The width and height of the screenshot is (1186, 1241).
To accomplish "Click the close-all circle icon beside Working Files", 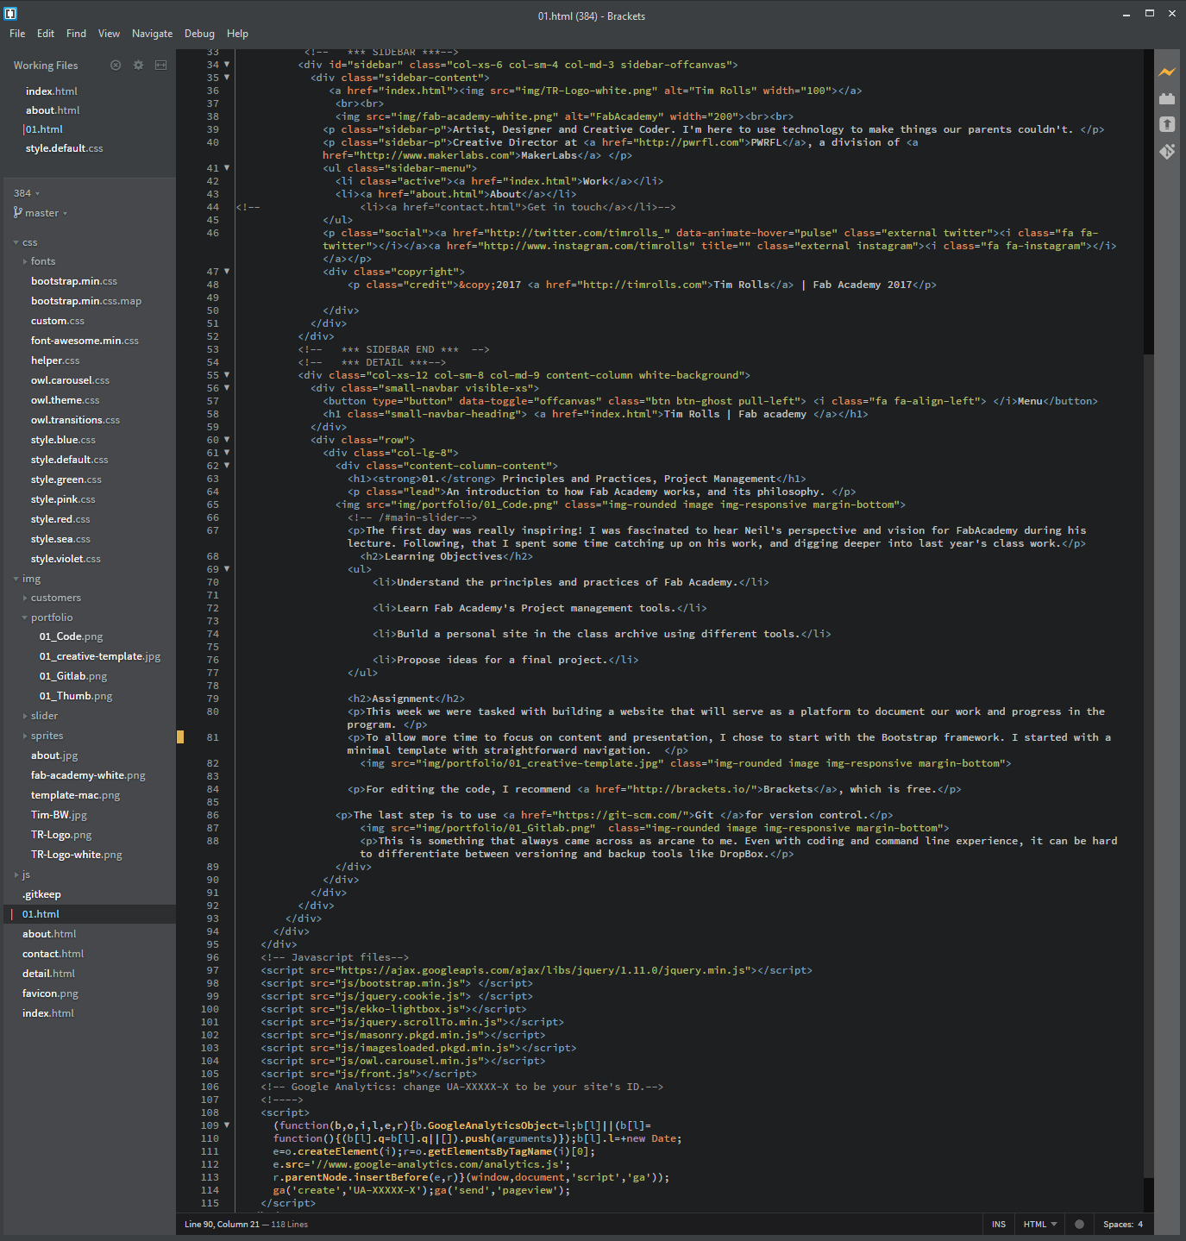I will (x=116, y=65).
